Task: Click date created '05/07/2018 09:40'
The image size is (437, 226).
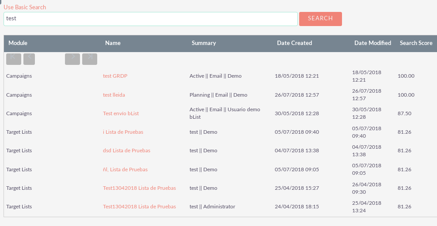Action: pos(296,132)
